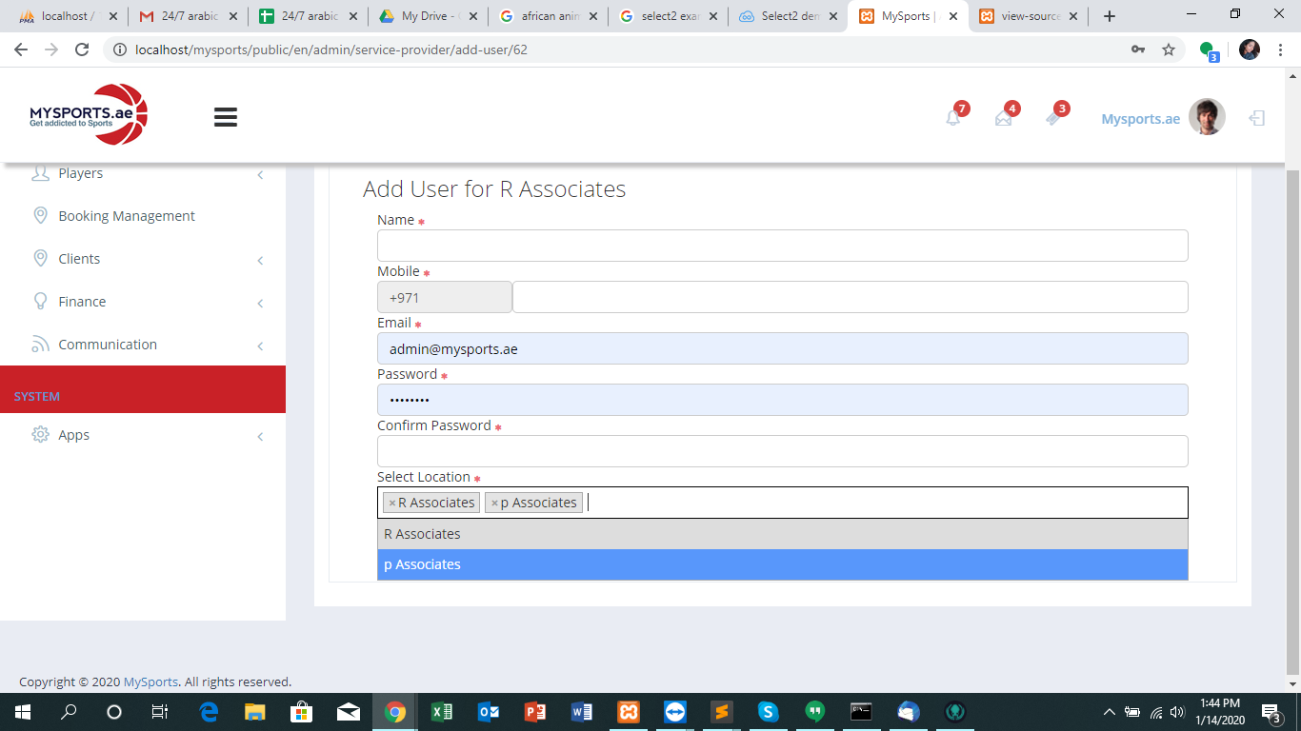Choose R Associates option in list

[x=782, y=534]
